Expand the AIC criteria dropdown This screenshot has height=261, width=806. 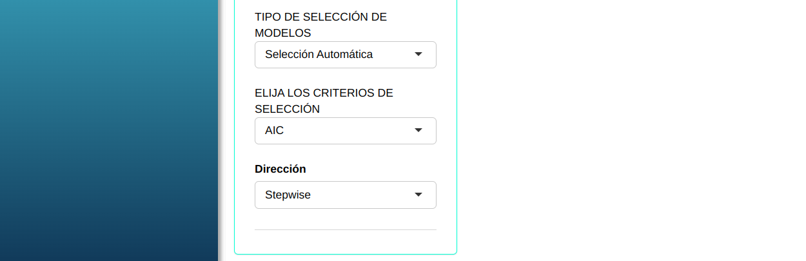[345, 131]
